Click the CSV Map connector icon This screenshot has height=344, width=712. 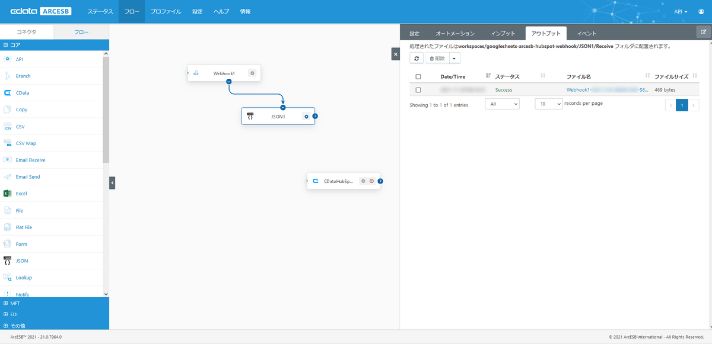[x=8, y=143]
